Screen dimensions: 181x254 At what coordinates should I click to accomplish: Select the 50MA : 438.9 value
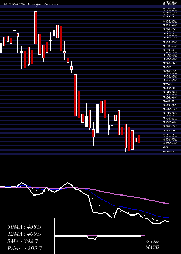pos(24,227)
